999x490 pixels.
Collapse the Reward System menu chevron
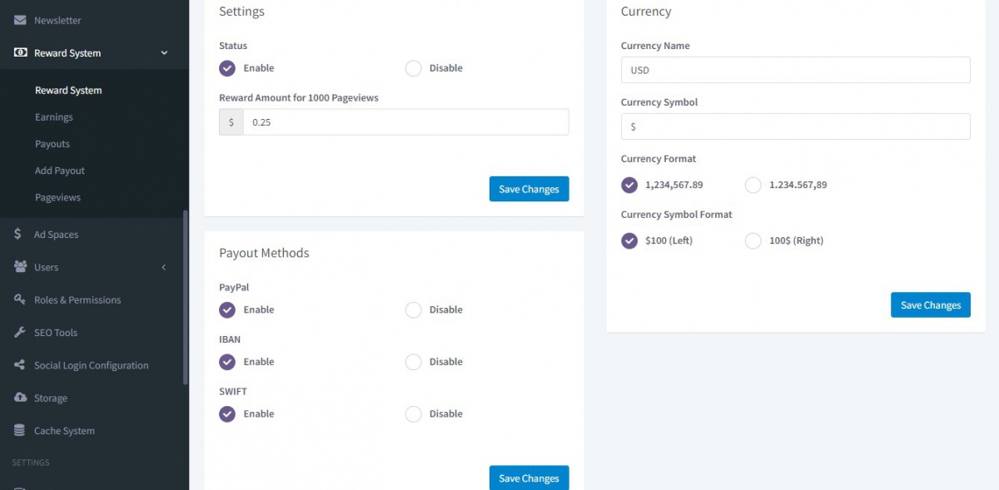[164, 53]
